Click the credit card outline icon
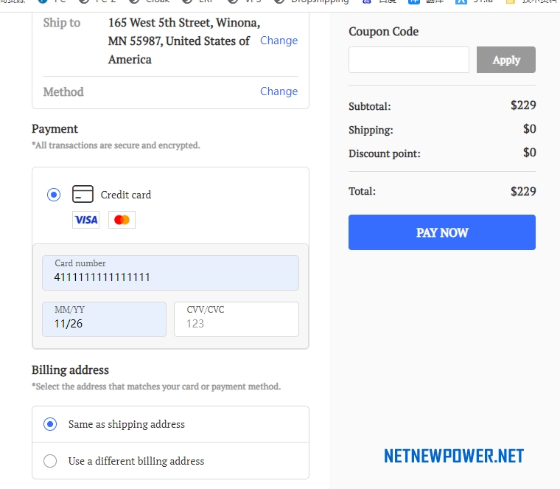This screenshot has width=560, height=489. tap(83, 194)
